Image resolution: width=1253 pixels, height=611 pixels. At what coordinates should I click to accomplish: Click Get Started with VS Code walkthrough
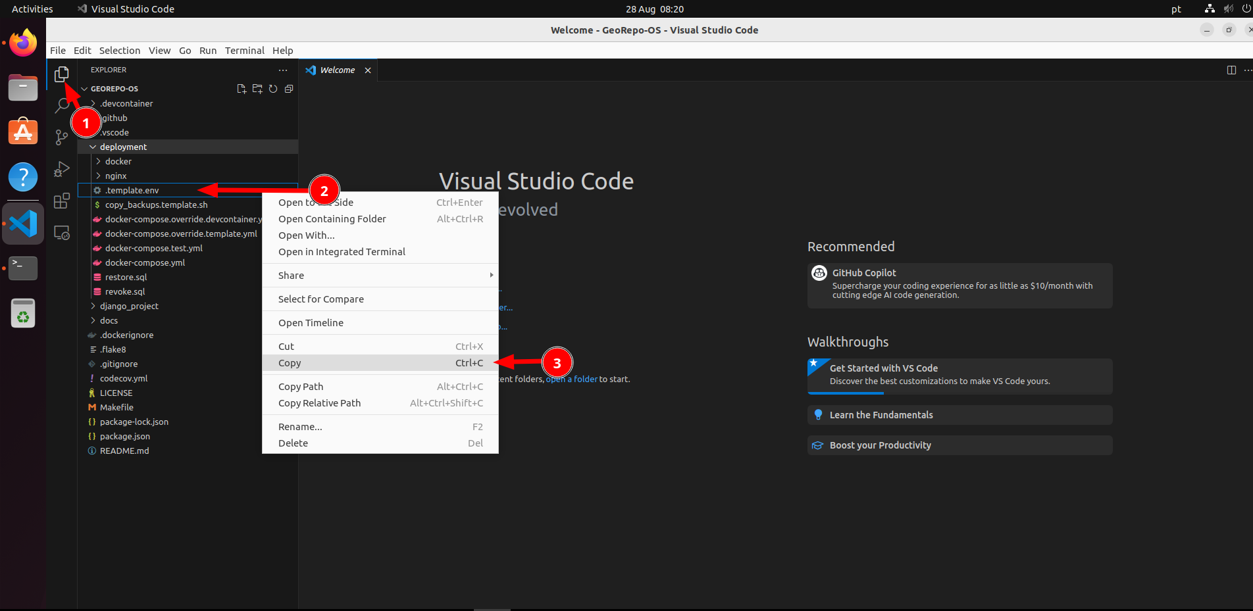pyautogui.click(x=959, y=376)
